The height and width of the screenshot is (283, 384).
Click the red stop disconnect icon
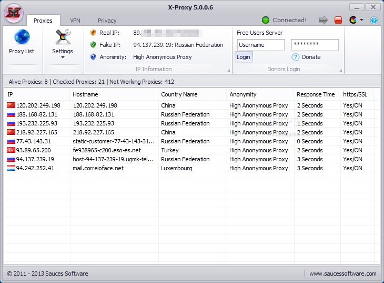tap(338, 20)
